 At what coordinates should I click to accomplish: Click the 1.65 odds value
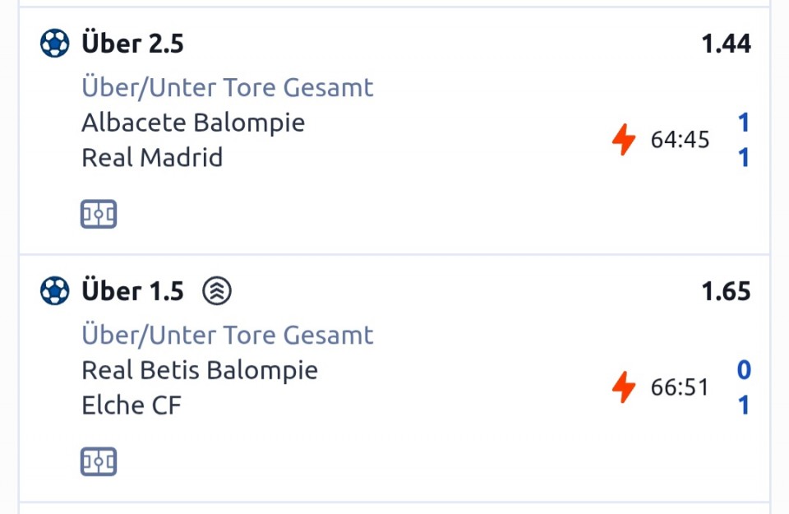point(726,291)
